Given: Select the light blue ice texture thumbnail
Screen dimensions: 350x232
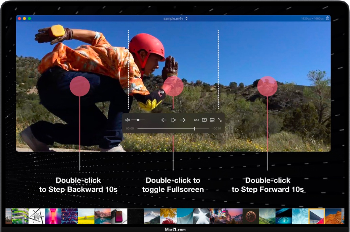Looking at the screenshot, I should pos(300,216).
